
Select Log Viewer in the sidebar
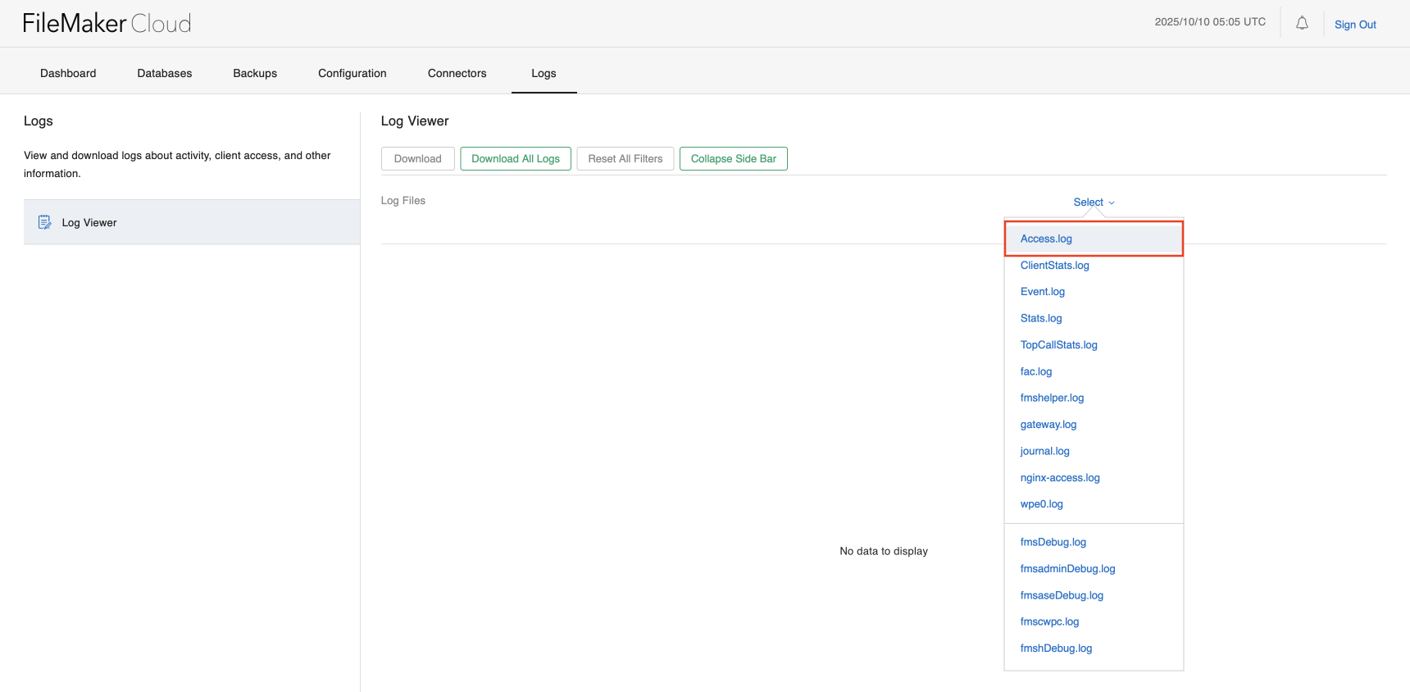tap(89, 223)
